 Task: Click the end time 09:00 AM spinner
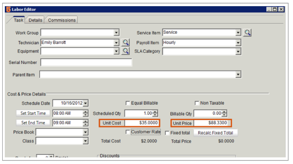[85, 123]
